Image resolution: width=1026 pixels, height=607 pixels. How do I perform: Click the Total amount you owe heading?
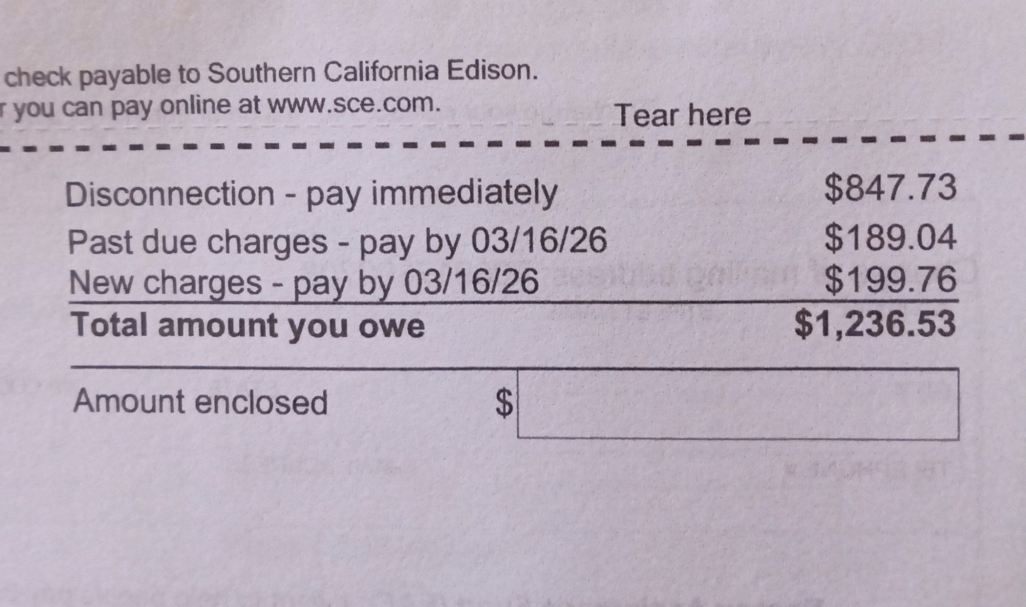tap(248, 325)
